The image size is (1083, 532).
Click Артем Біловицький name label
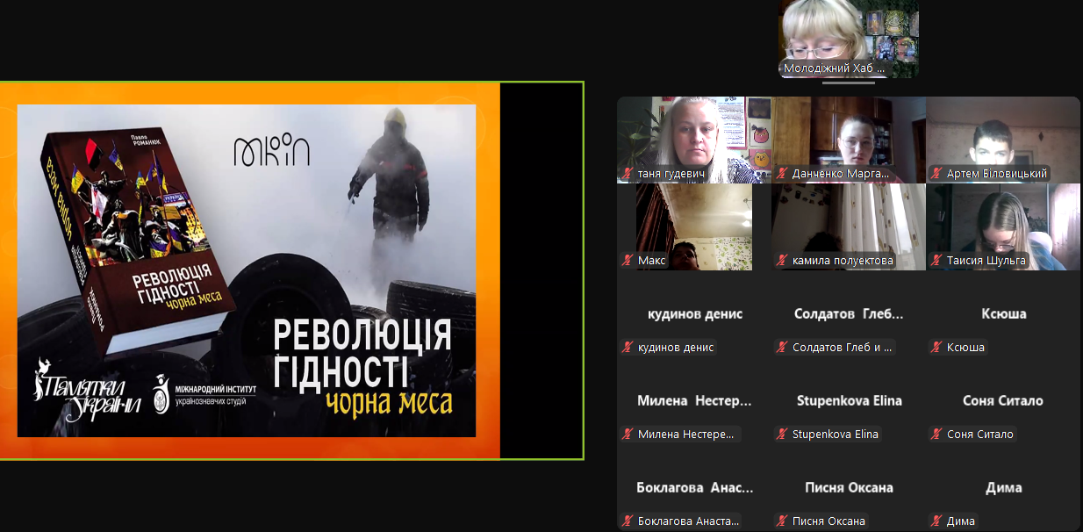point(997,174)
